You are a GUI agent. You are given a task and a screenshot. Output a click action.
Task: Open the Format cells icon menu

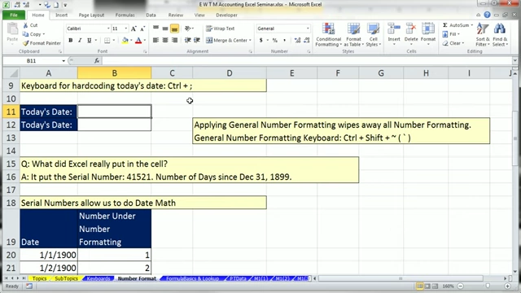tap(428, 29)
